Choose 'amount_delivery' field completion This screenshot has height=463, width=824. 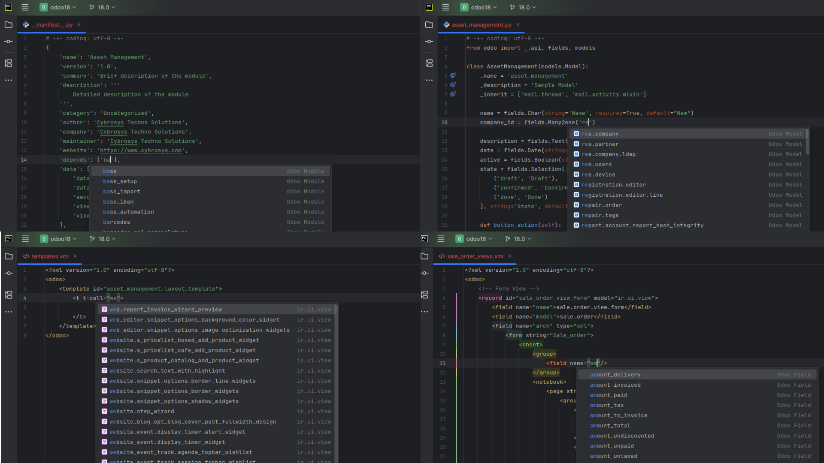coord(697,375)
